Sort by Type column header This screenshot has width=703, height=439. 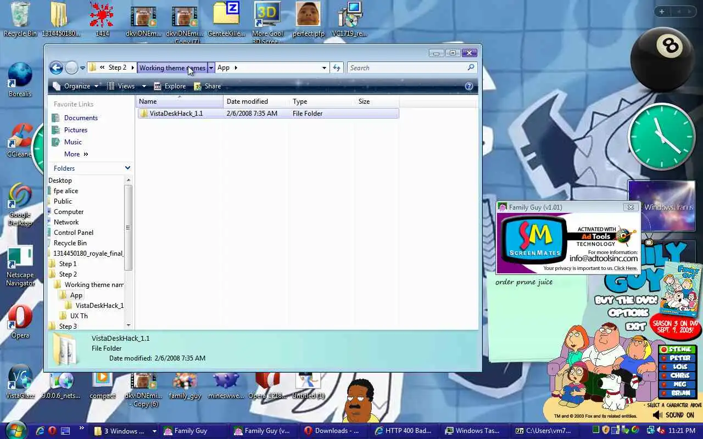pyautogui.click(x=322, y=102)
